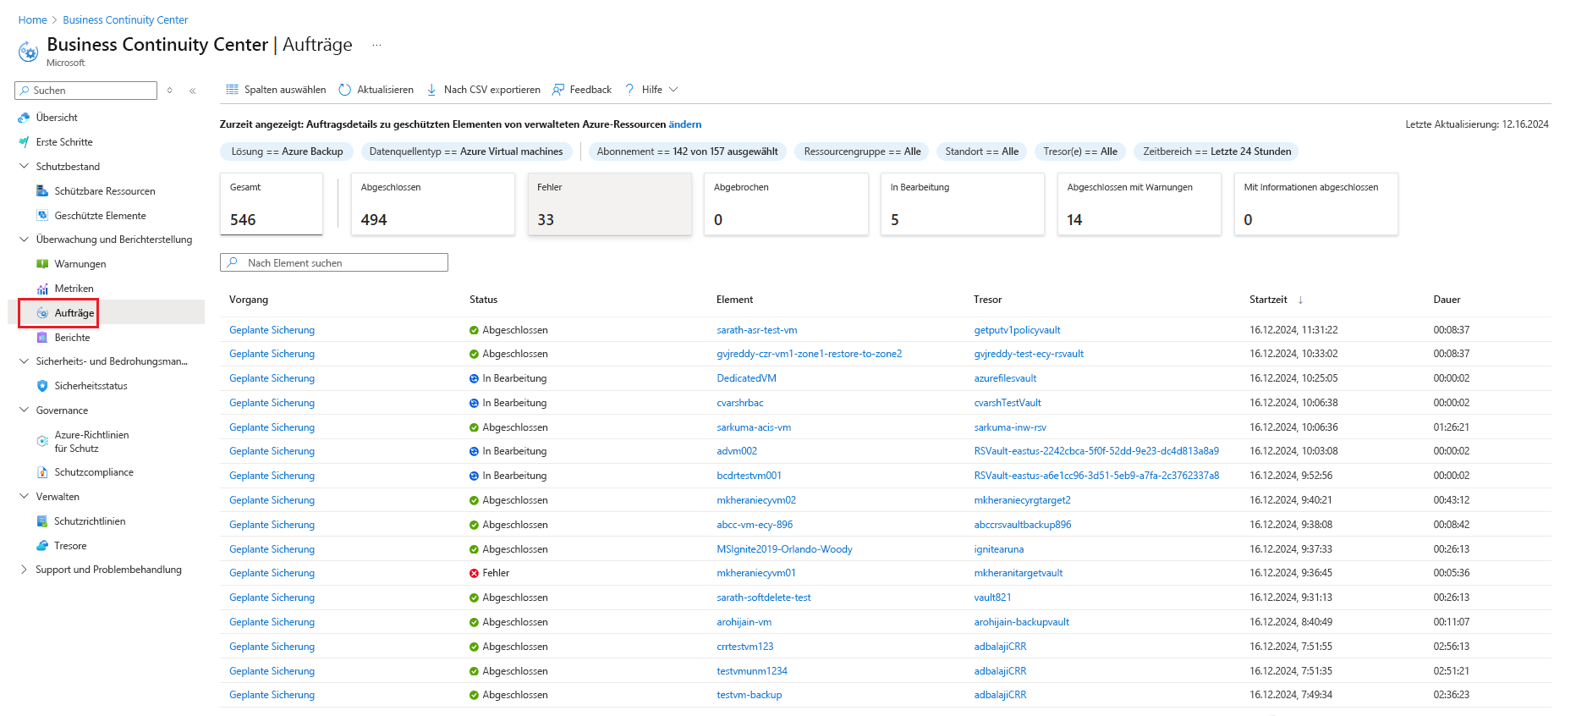Click the Fehler status icon for mkheraniecyvm01
Image resolution: width=1576 pixels, height=716 pixels.
[474, 573]
